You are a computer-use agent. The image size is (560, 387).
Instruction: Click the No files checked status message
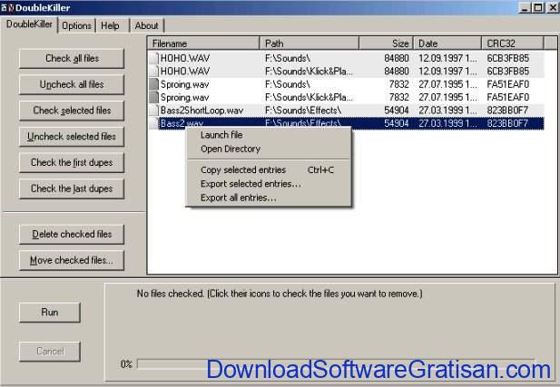280,294
